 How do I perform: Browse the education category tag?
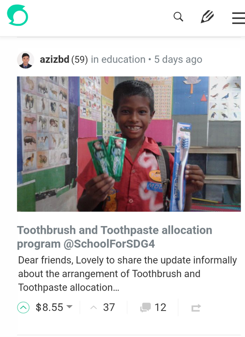pyautogui.click(x=123, y=59)
